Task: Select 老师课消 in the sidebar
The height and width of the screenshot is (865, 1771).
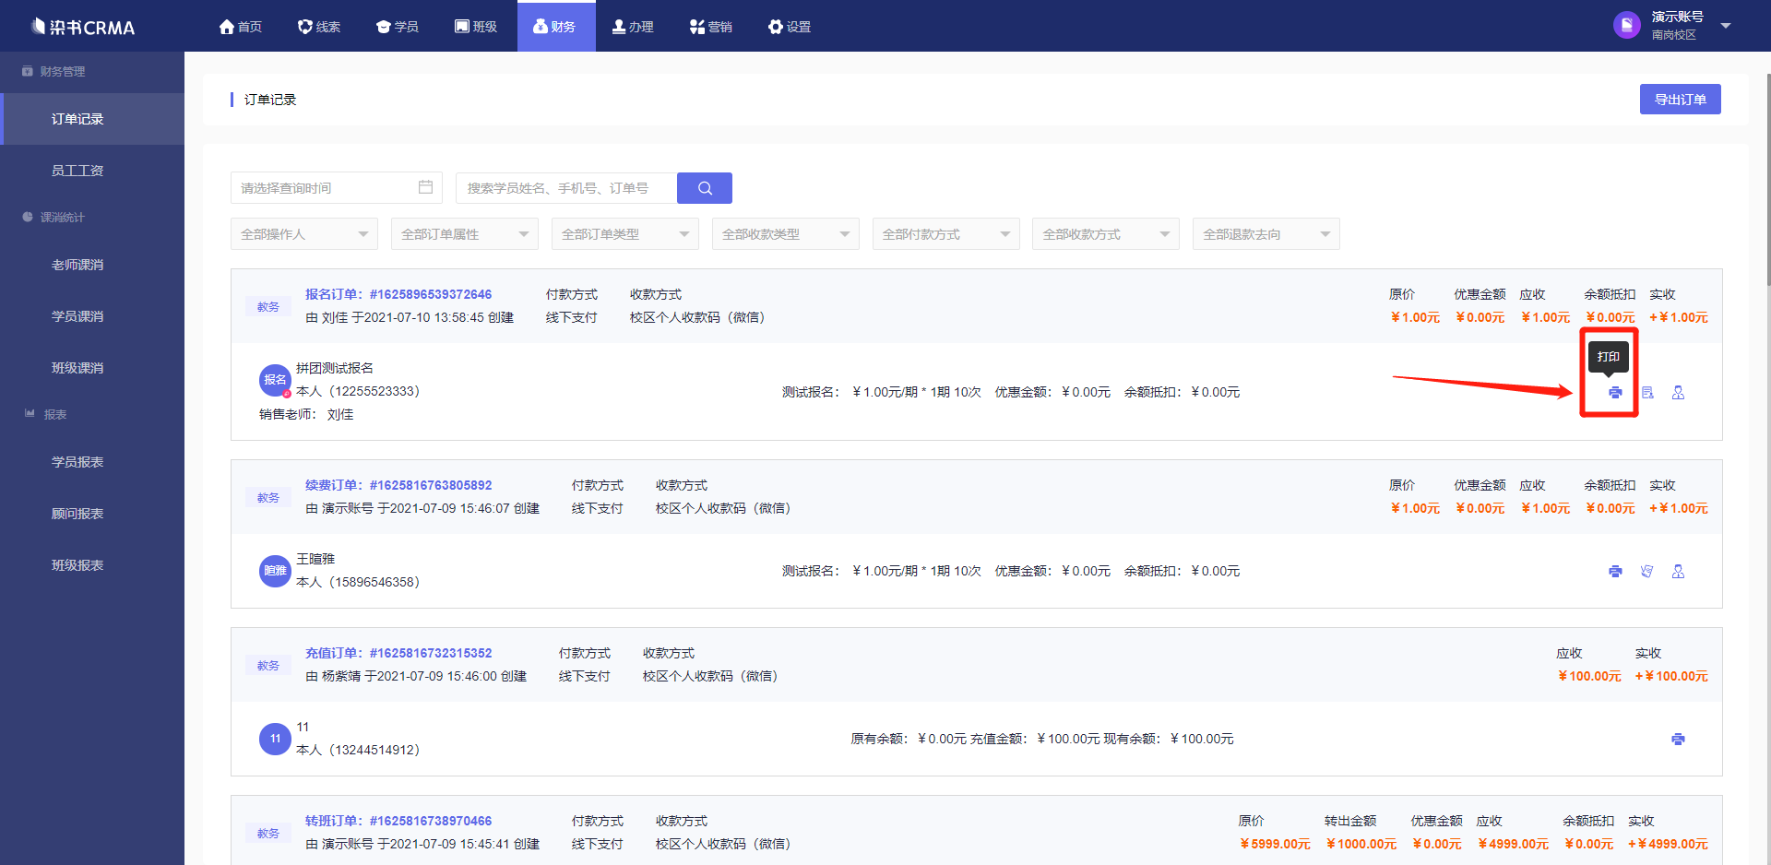Action: [x=92, y=265]
